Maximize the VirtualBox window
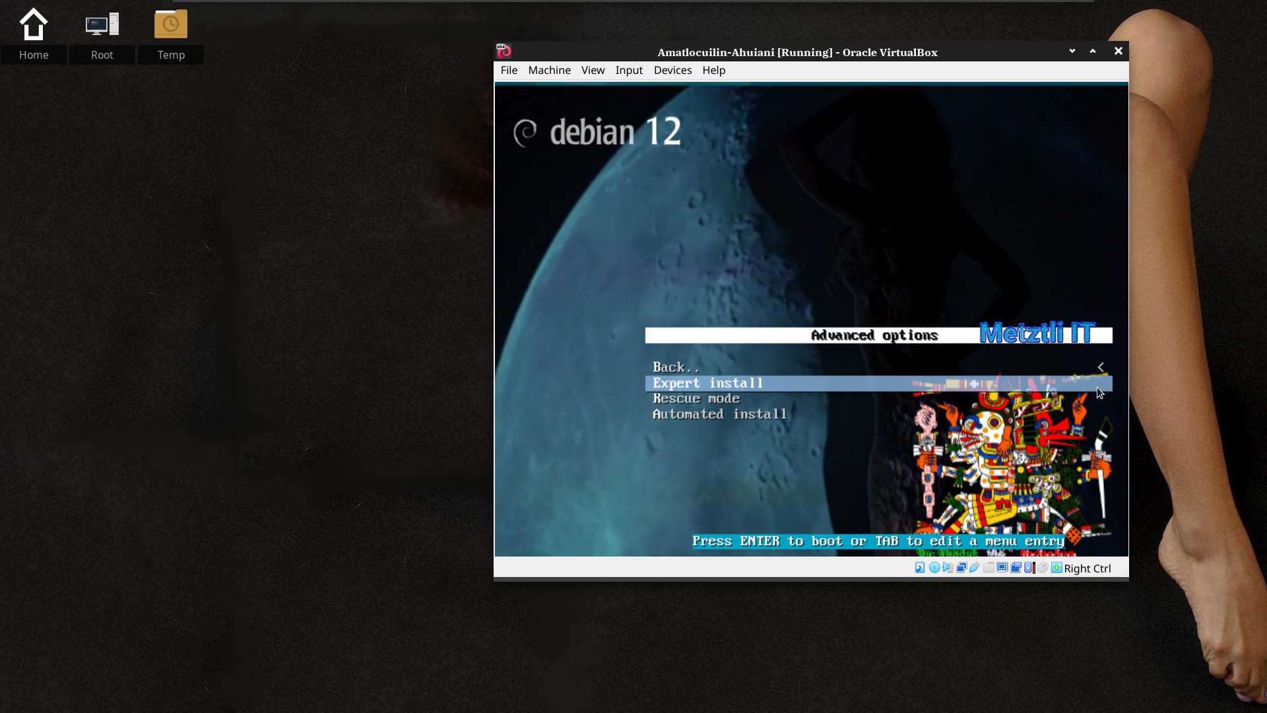The width and height of the screenshot is (1267, 713). click(x=1093, y=51)
